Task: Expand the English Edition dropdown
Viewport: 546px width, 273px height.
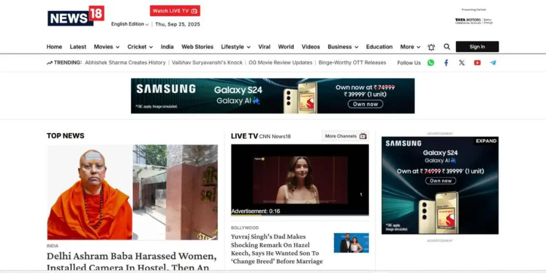Action: tap(130, 24)
